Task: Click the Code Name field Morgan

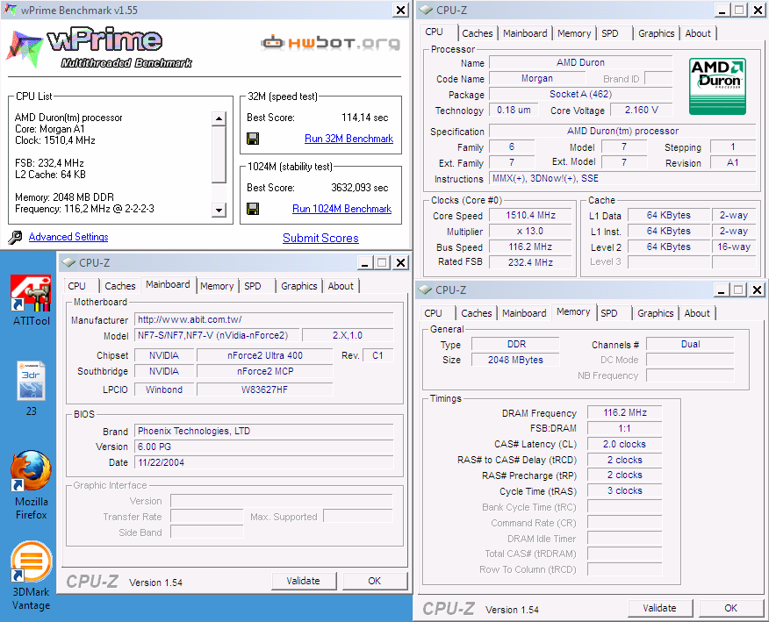Action: click(x=537, y=78)
